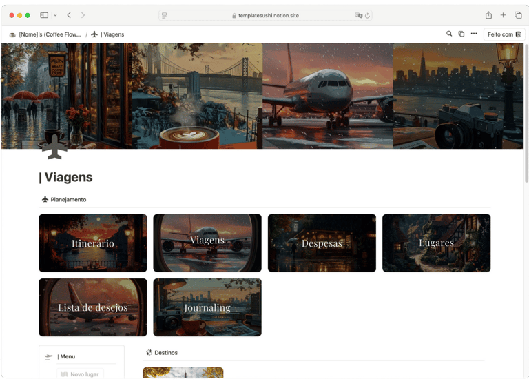529x388 pixels.
Task: Click the page vertical scrollbar
Action: (526, 113)
